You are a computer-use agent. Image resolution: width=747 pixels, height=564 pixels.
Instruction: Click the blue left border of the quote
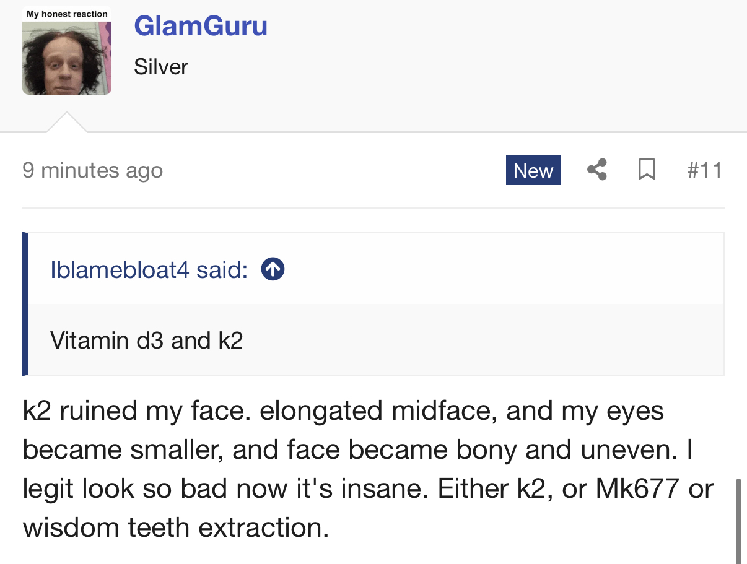pos(25,304)
